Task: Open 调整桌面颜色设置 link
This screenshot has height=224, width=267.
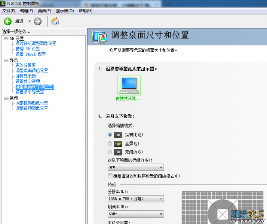Action: [x=32, y=70]
